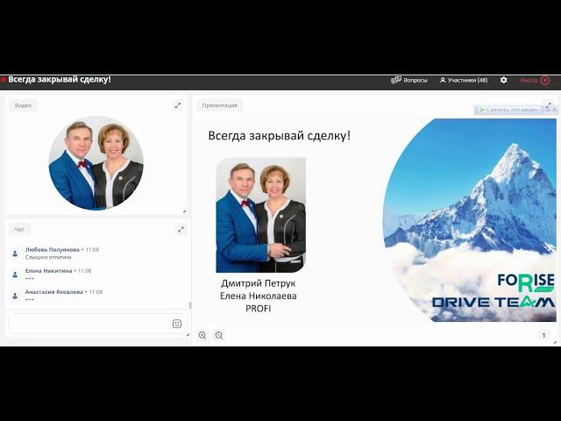This screenshot has width=561, height=421.
Task: Expand the Презентация panel to fullscreen
Action: tap(549, 104)
